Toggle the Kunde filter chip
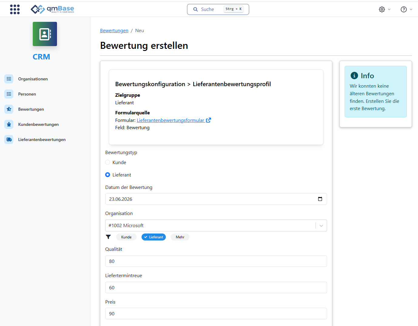This screenshot has height=326, width=418. pos(126,237)
